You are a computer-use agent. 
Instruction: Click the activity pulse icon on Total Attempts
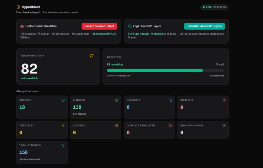(x=63, y=146)
